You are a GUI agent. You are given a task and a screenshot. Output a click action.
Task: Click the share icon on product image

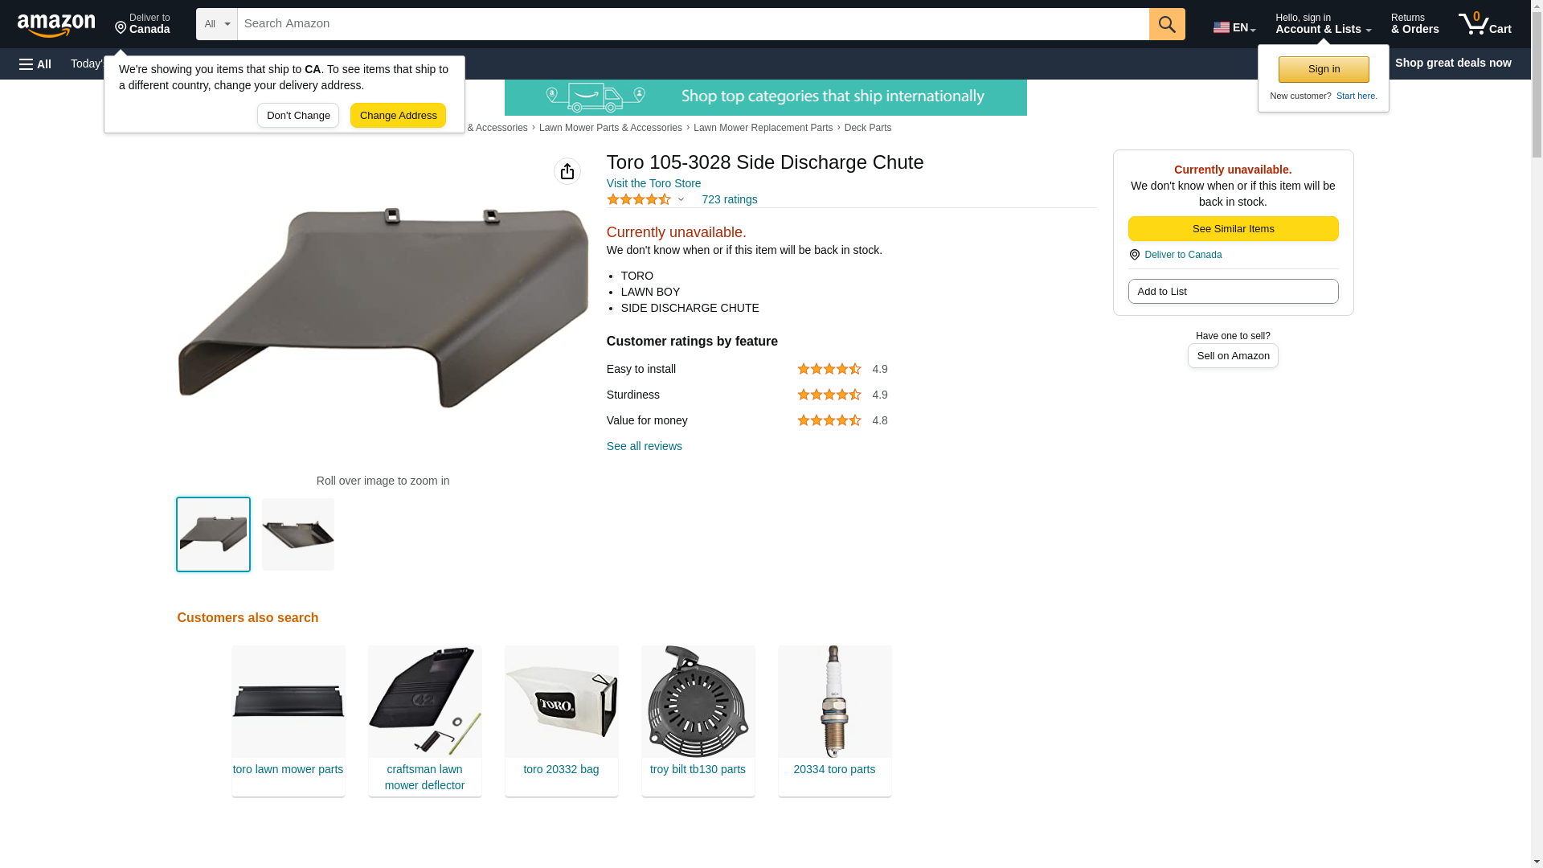coord(567,171)
